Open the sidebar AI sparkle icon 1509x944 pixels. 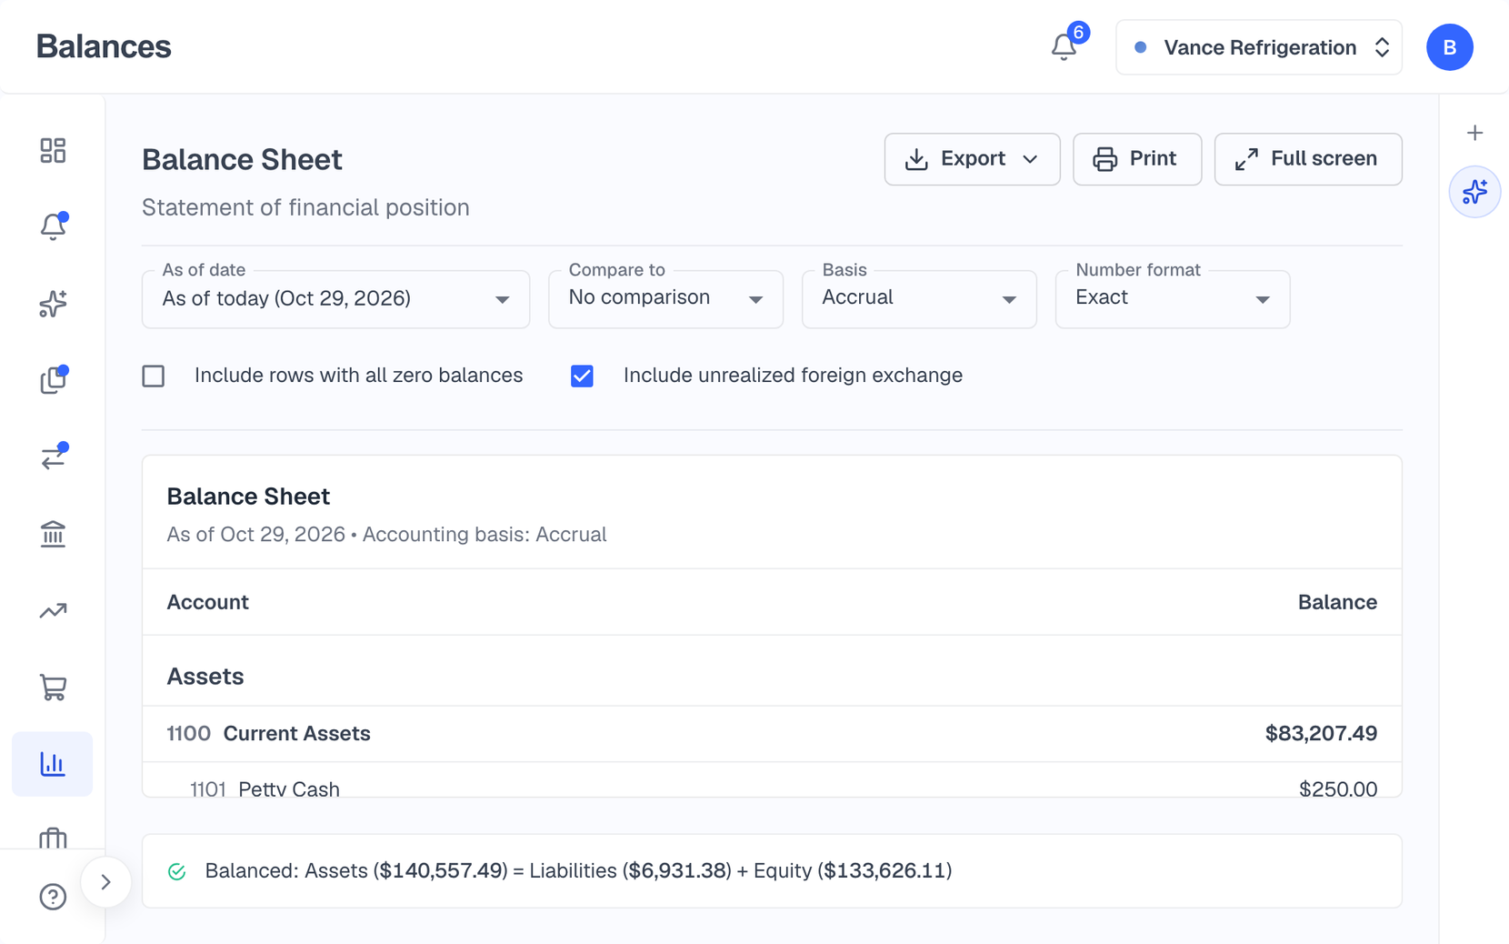(53, 304)
